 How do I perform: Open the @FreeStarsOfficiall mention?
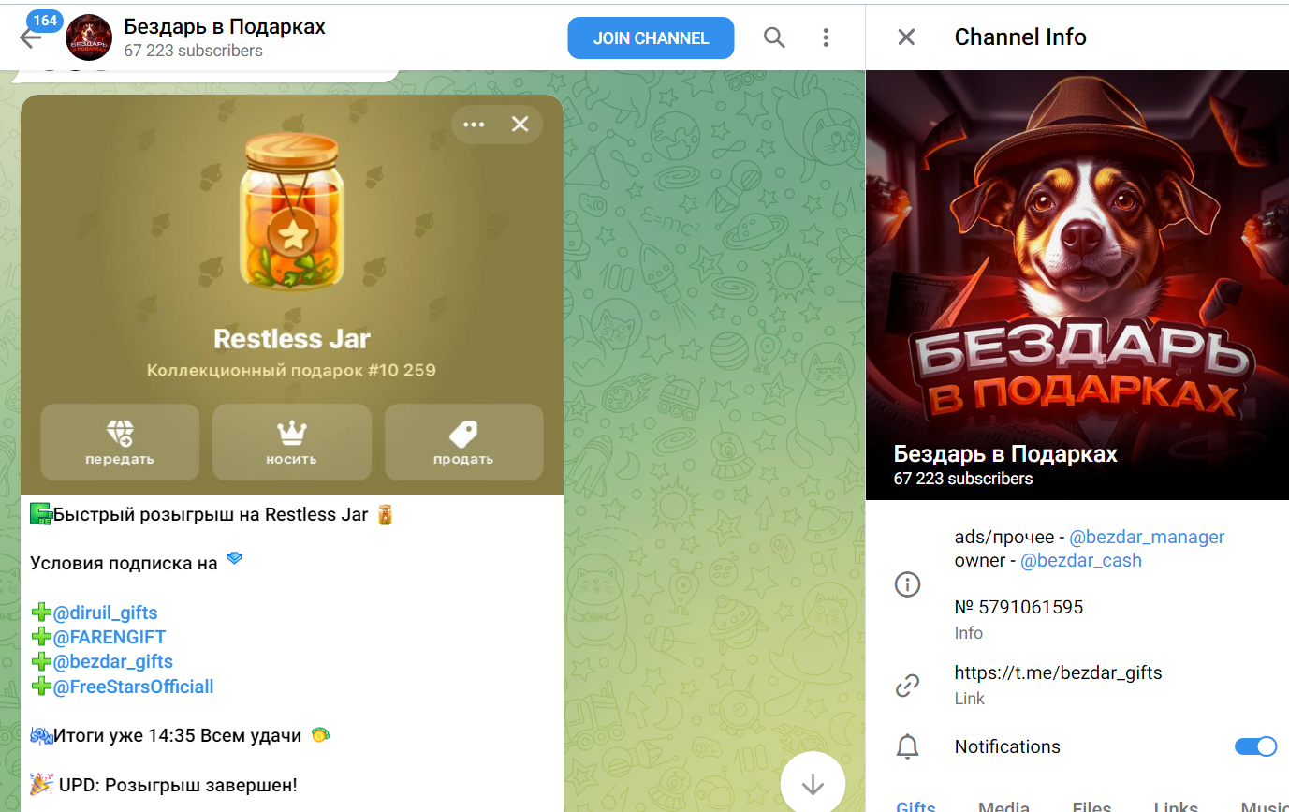(134, 687)
